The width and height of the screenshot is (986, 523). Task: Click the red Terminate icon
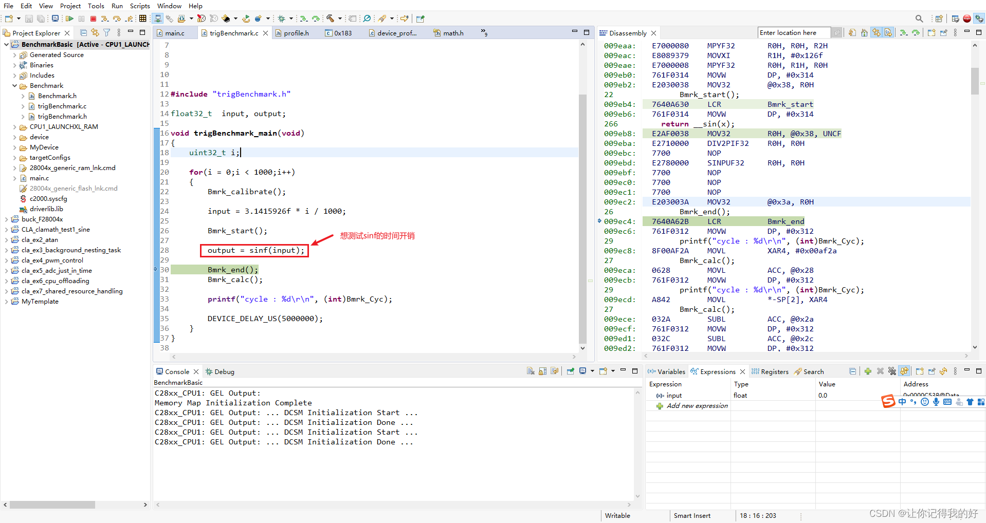click(93, 18)
